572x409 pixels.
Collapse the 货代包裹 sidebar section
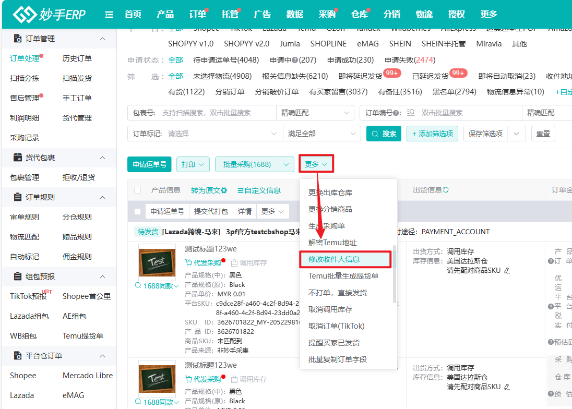click(x=102, y=158)
